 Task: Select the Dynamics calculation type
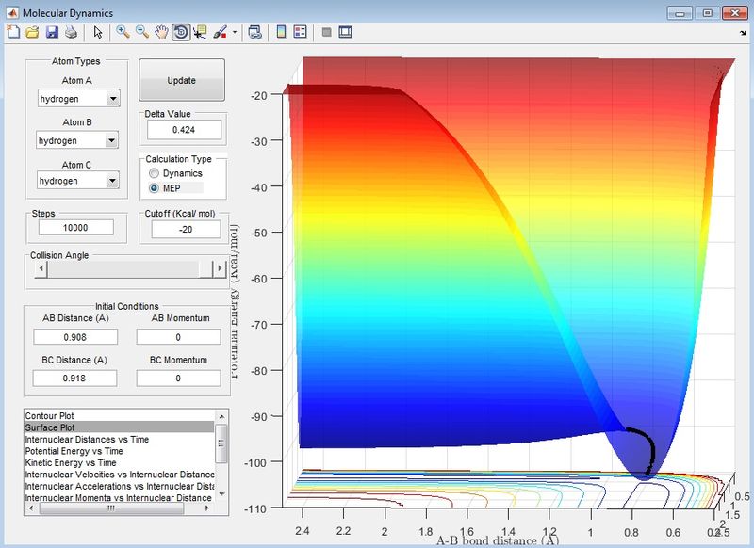154,173
